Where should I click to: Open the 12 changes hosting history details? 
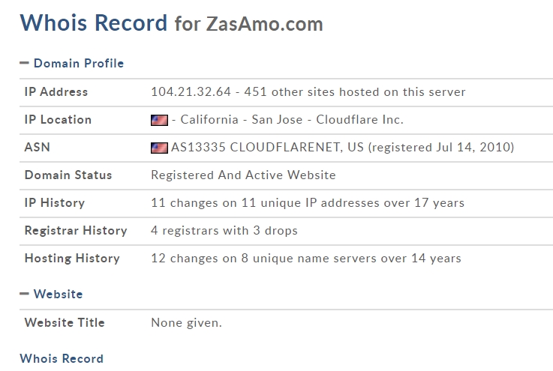click(305, 259)
